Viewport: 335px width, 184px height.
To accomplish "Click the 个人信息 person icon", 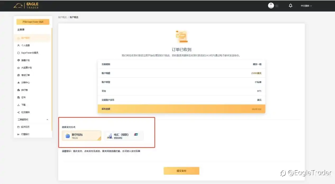I will pyautogui.click(x=19, y=45).
